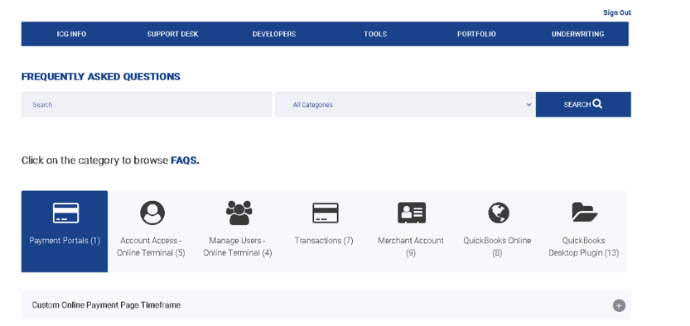Open the All Categories dropdown
The image size is (690, 326).
click(404, 104)
